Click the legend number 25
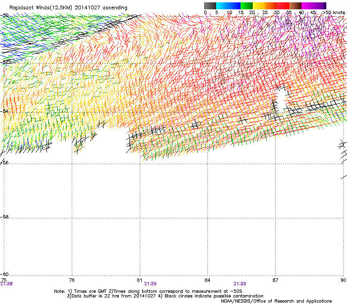This screenshot has width=347, height=304. (x=265, y=12)
